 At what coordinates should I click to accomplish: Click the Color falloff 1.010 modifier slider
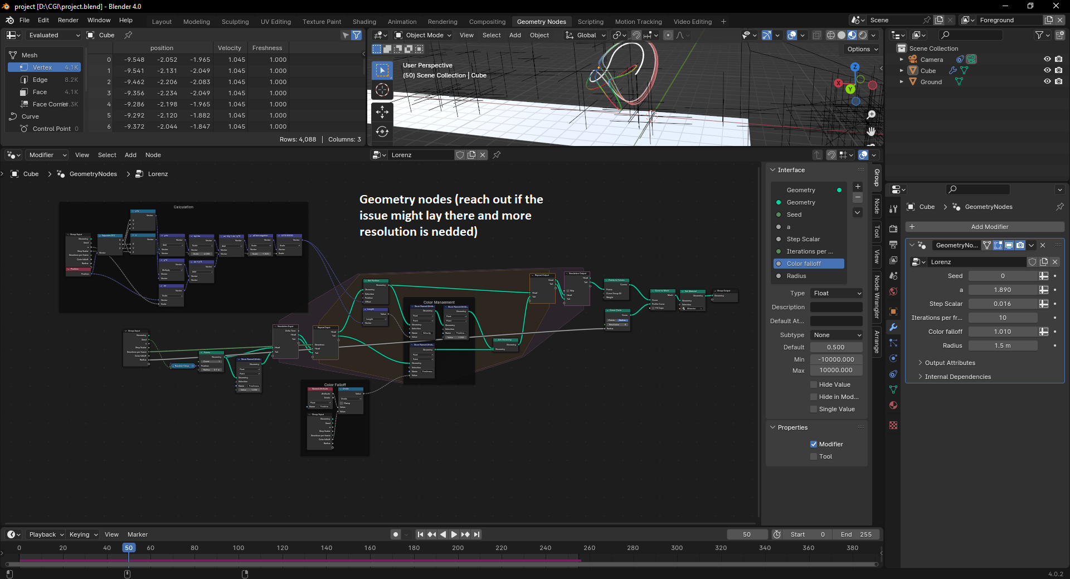[1003, 332]
